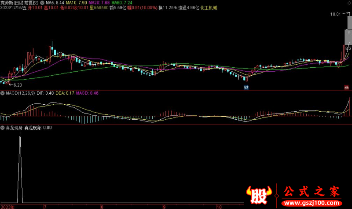Screen dimensions: 352x209
Task: Open the 真龙现身 indicator panel dropdown arrow
Action: 2,128
